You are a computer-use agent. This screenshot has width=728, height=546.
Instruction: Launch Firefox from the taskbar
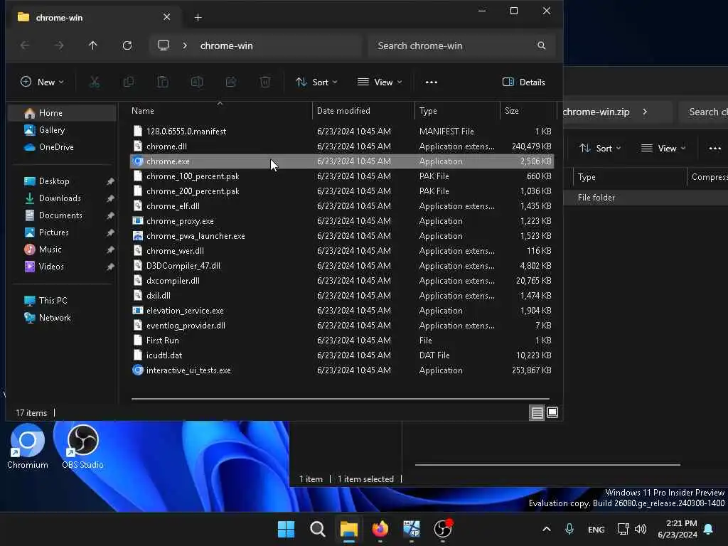coord(380,529)
